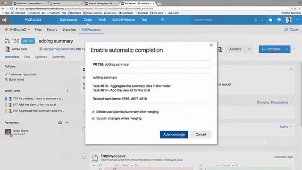Open the Work hub
Viewport: 302px width, 170px height.
[x=102, y=20]
